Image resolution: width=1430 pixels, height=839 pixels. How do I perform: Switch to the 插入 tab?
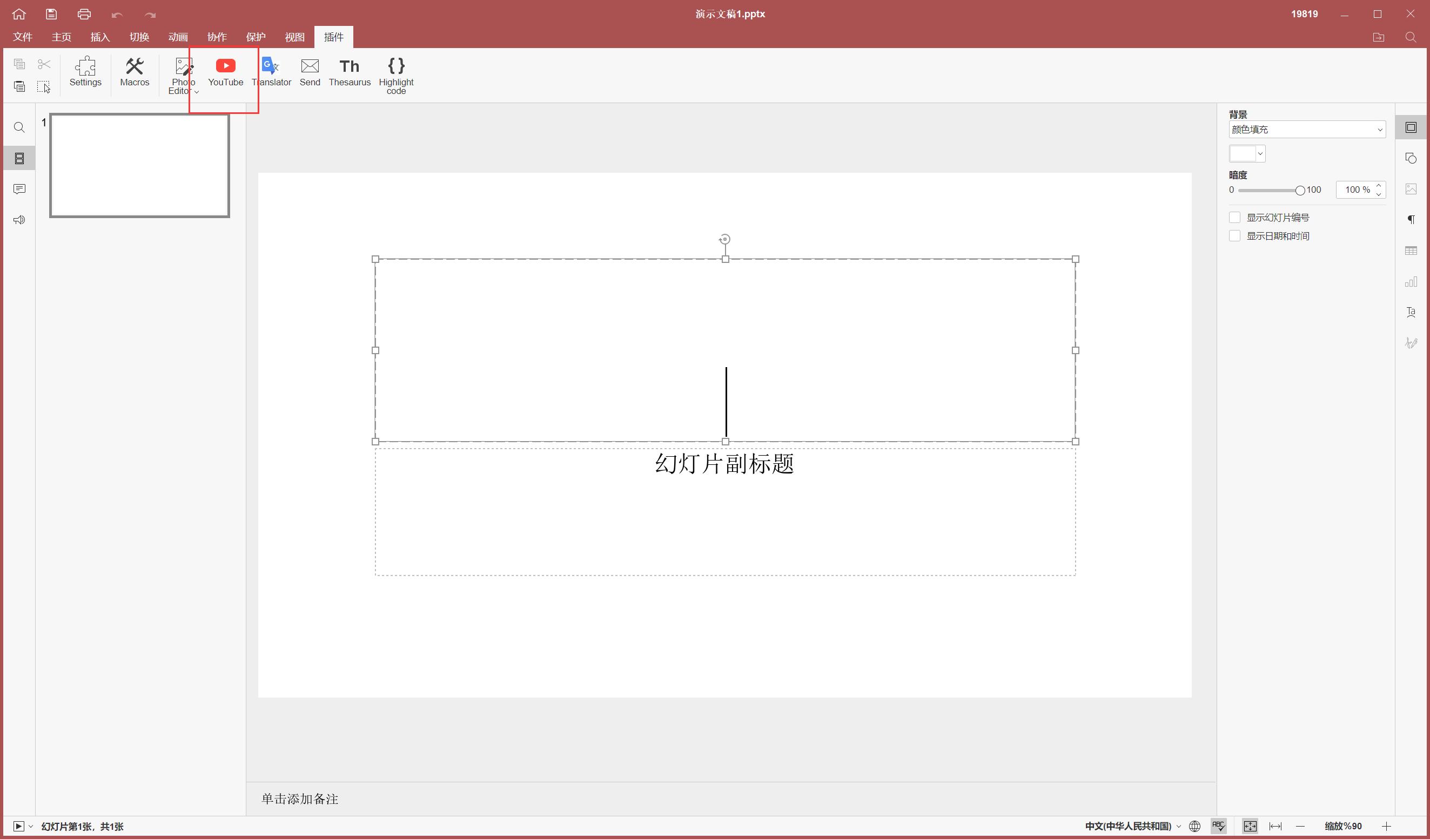pyautogui.click(x=100, y=37)
